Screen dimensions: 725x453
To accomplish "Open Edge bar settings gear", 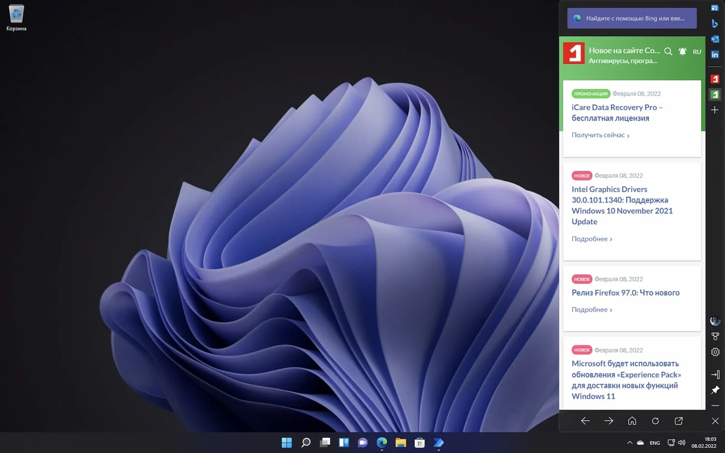I will 715,352.
